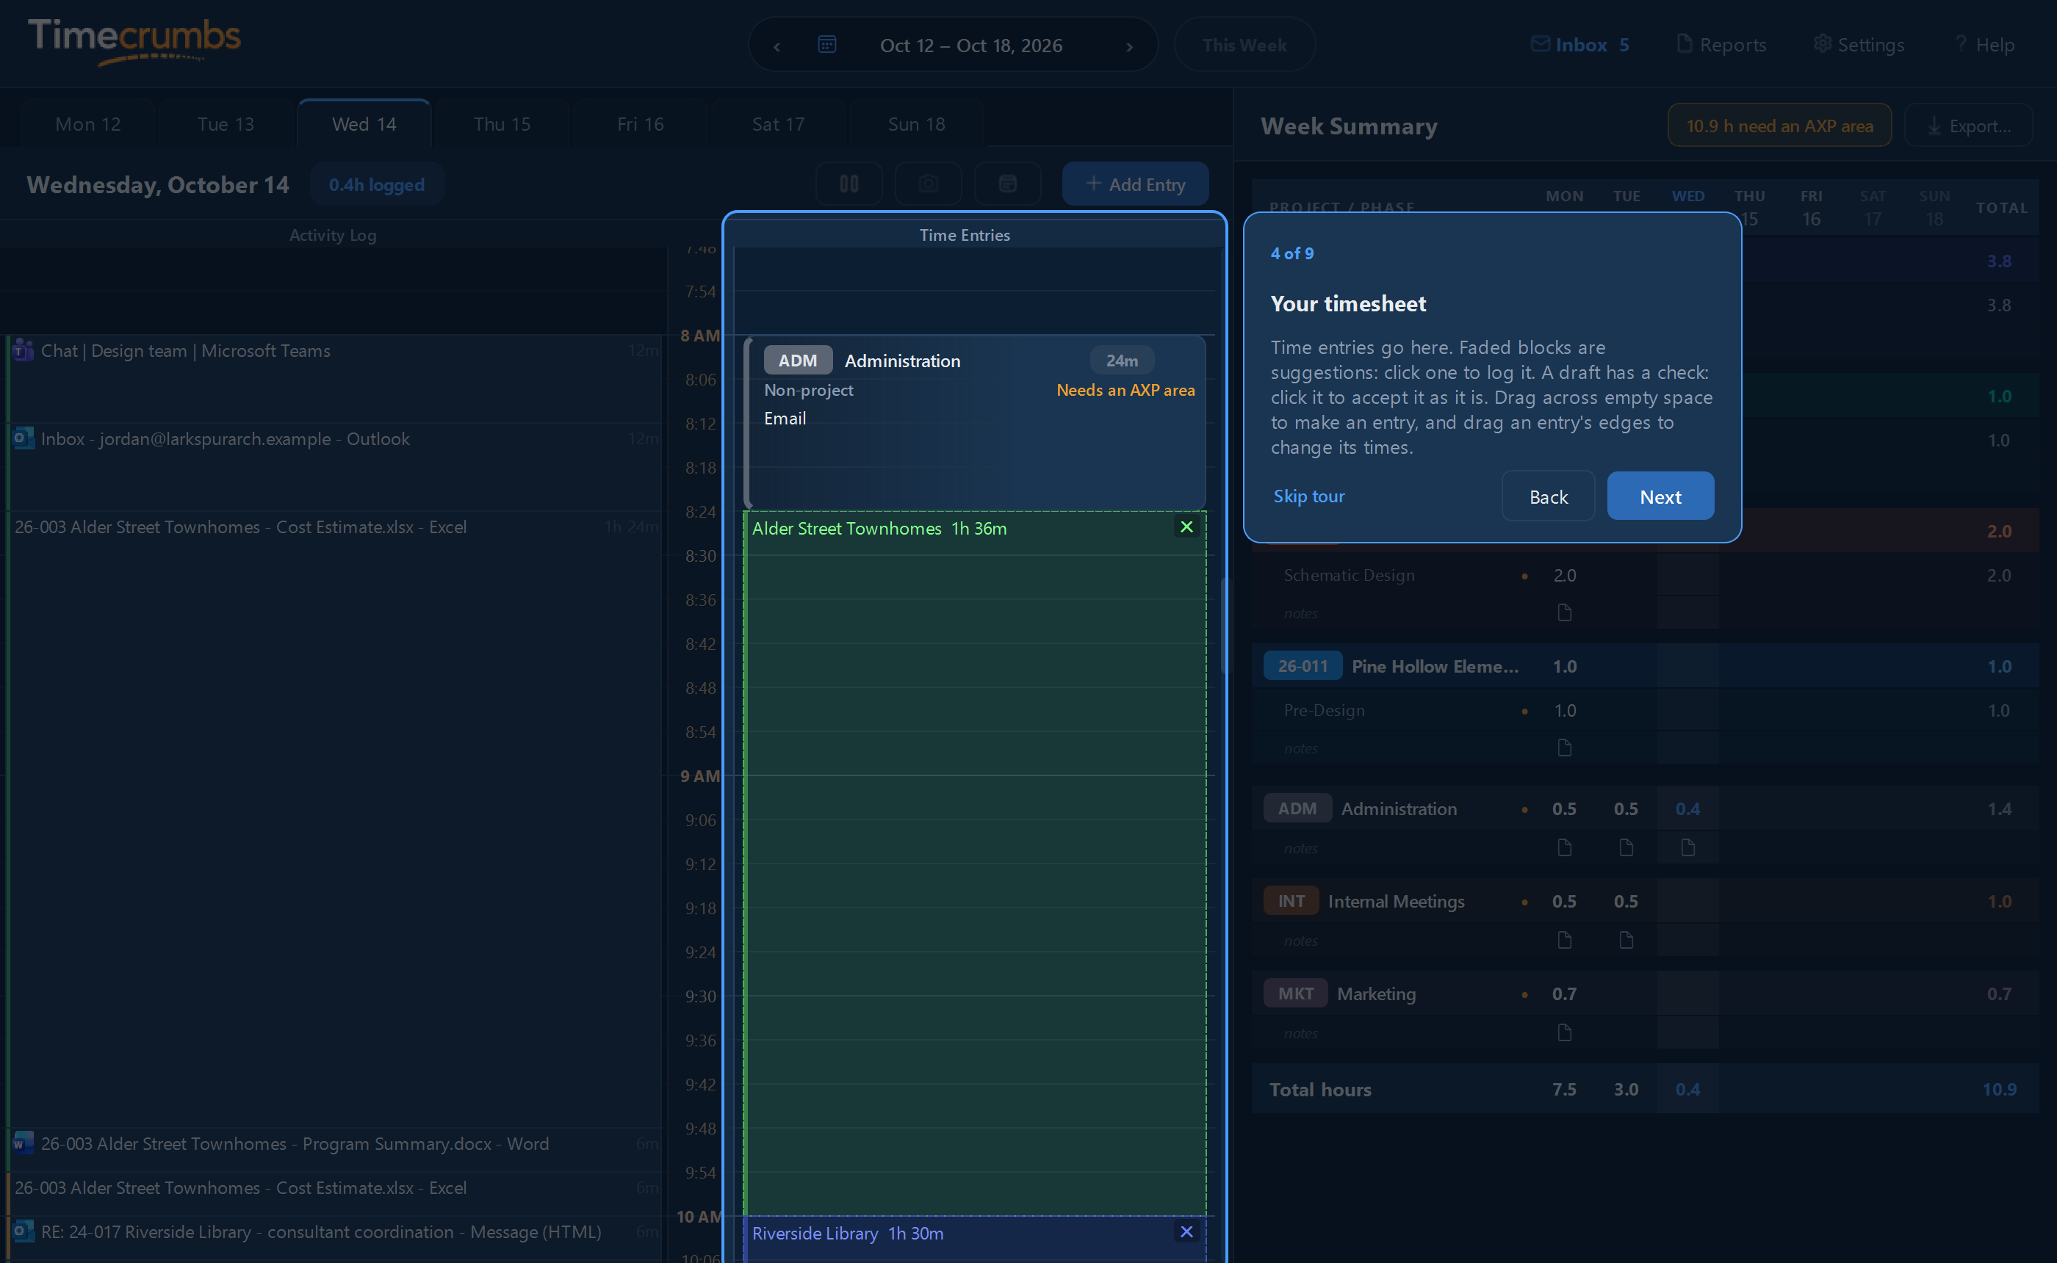Click Back in the tour dialog

(x=1548, y=496)
